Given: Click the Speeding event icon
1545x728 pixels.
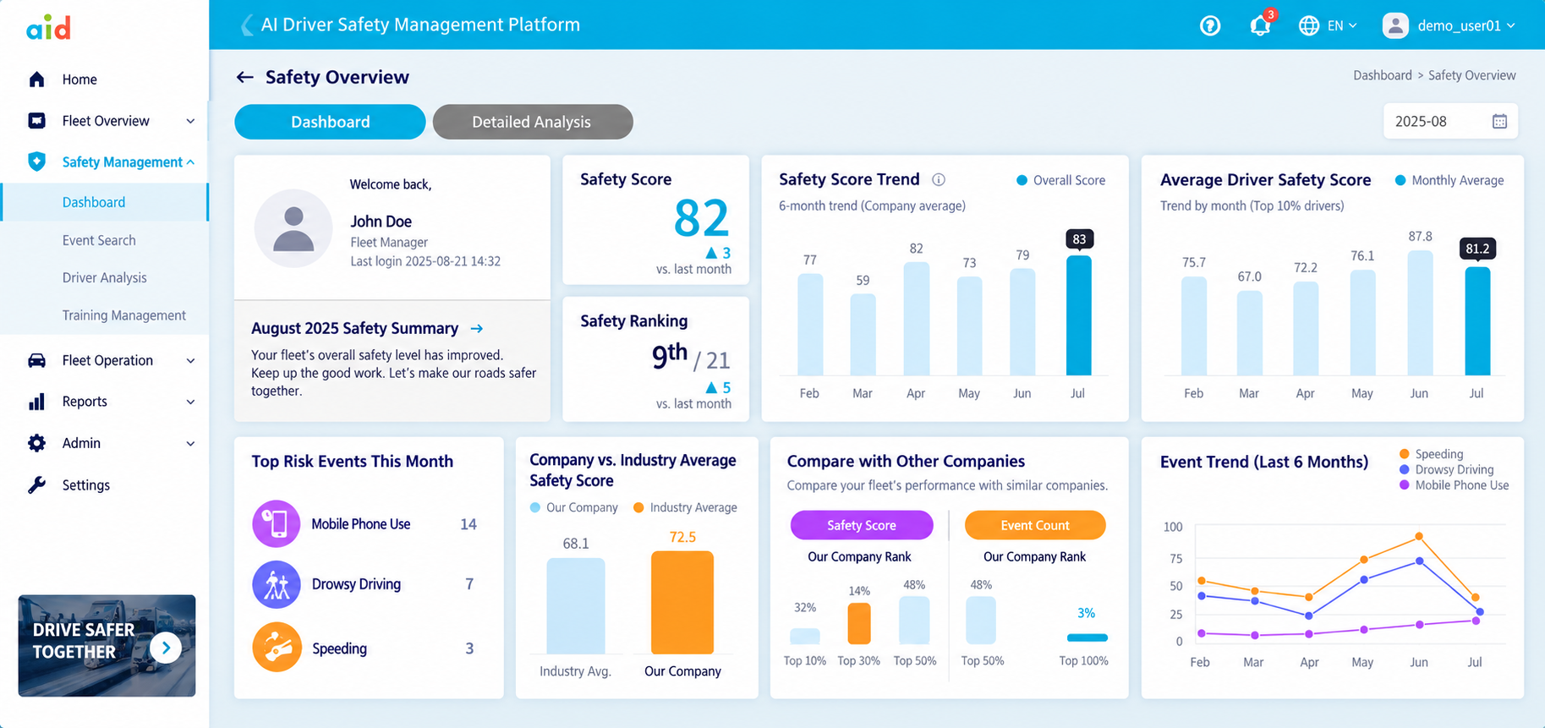Looking at the screenshot, I should (277, 648).
